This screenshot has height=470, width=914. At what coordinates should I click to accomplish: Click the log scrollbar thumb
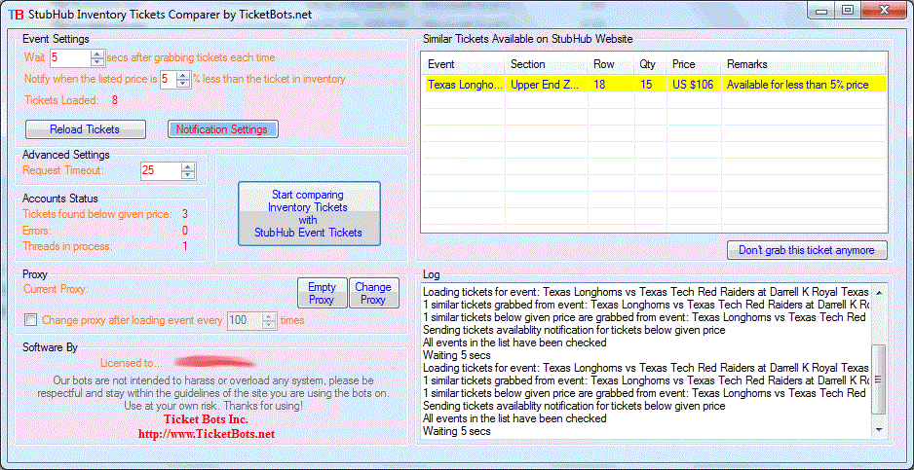879,380
